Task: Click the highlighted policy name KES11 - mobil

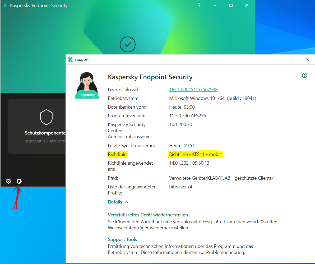Action: coord(195,154)
